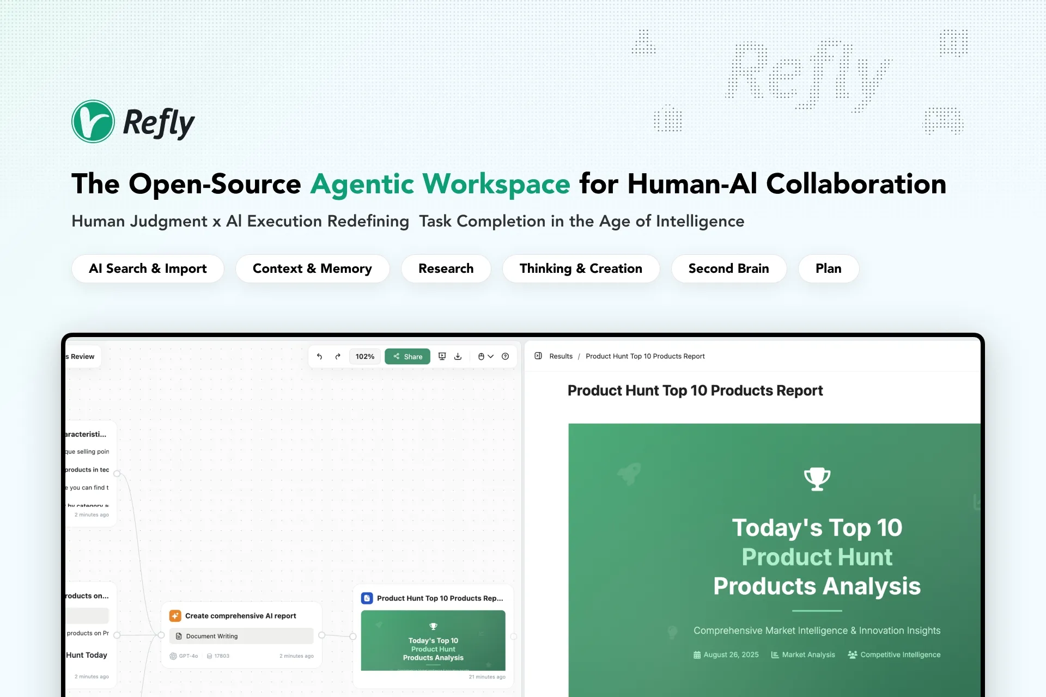Select the Plan pill

coord(828,268)
